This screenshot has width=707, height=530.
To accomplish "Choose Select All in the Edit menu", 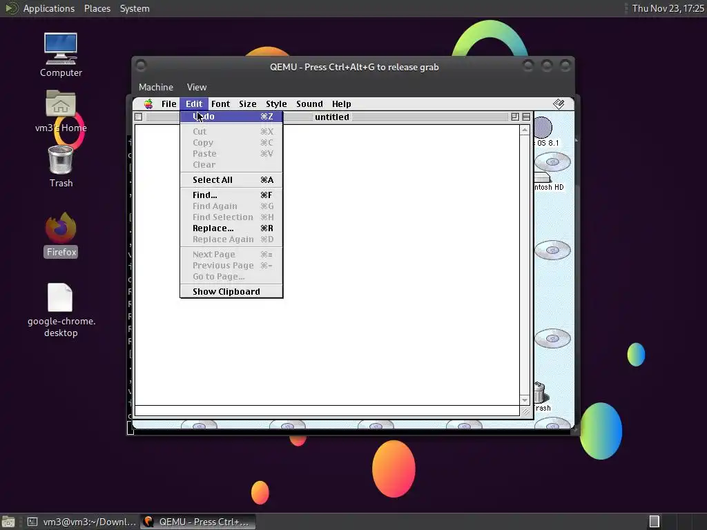I will pos(231,180).
